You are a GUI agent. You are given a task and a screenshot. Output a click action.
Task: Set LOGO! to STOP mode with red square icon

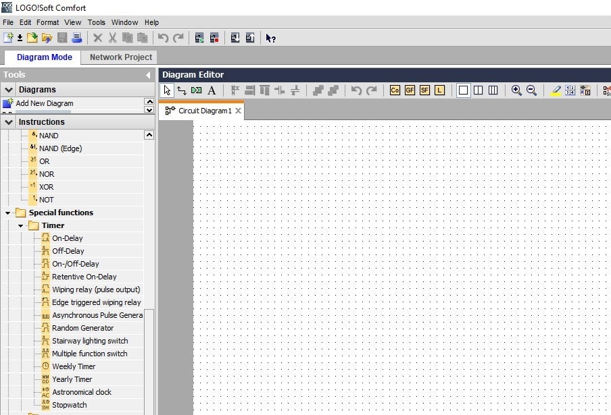214,38
